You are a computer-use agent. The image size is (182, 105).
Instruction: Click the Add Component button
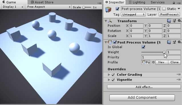(x=142, y=98)
